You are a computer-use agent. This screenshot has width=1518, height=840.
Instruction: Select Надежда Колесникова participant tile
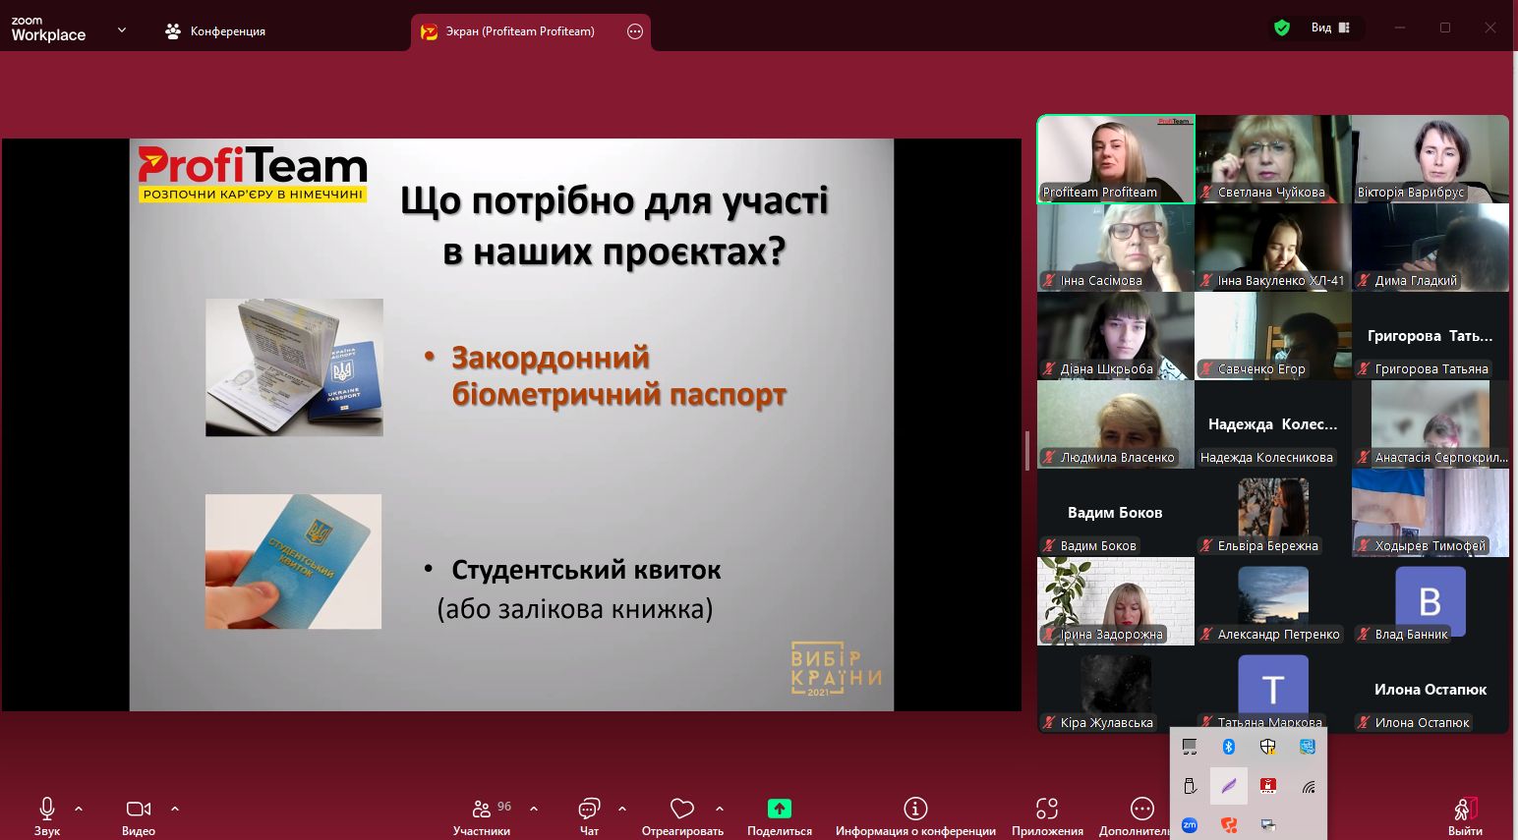point(1273,424)
